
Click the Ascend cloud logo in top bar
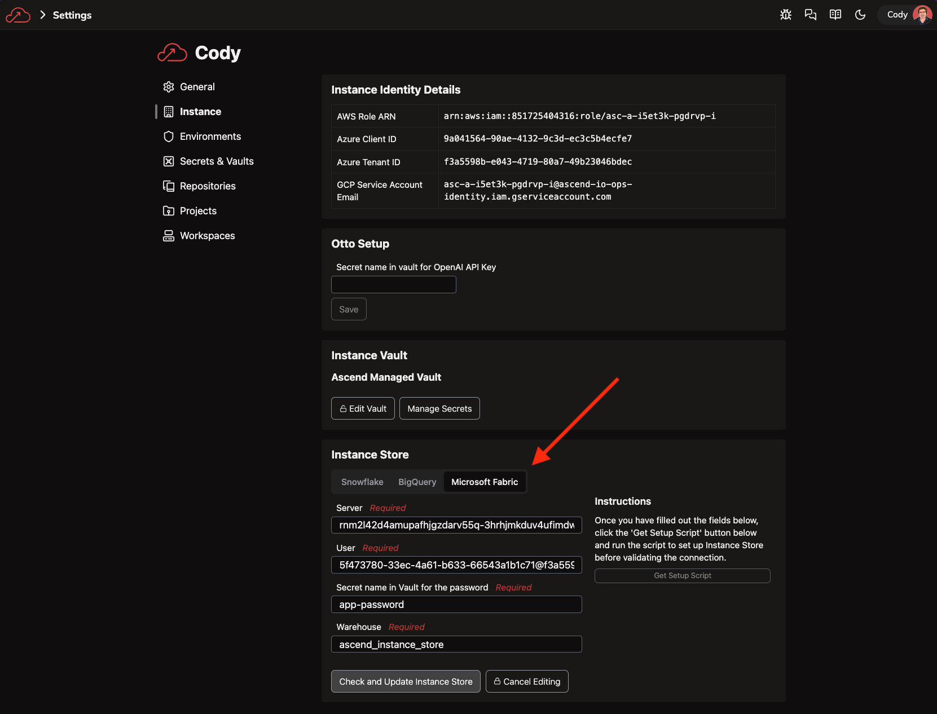[x=18, y=15]
